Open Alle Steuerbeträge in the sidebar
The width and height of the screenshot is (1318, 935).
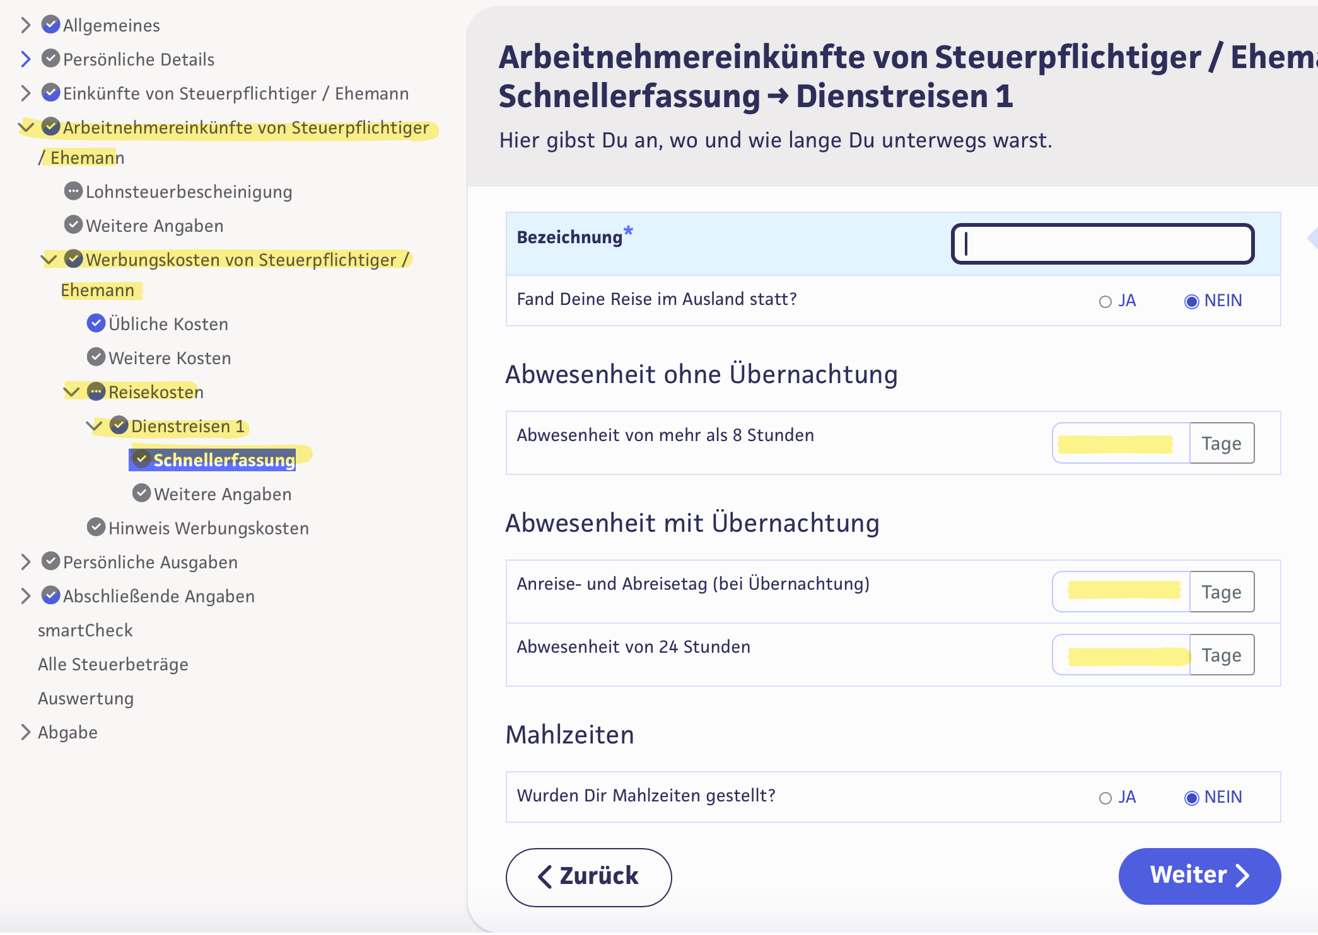point(113,664)
